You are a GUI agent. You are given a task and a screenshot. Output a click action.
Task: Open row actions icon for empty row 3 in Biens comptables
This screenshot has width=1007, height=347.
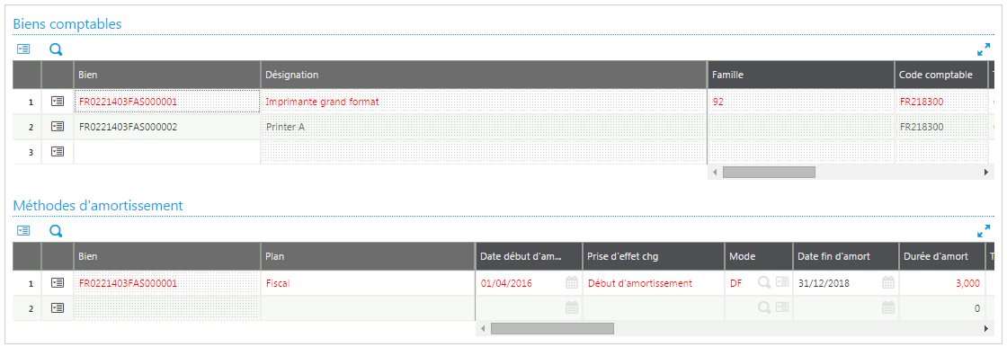[x=58, y=152]
